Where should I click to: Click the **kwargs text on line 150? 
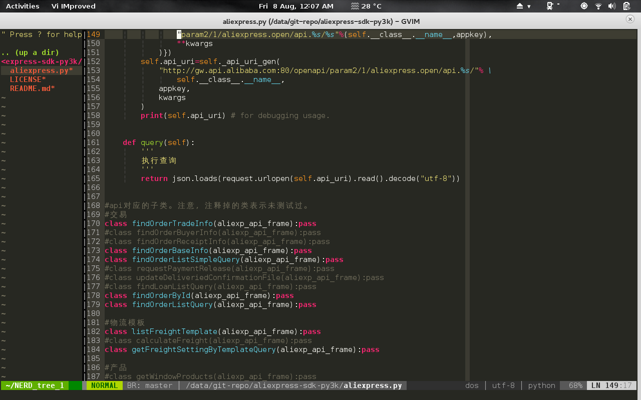[195, 43]
